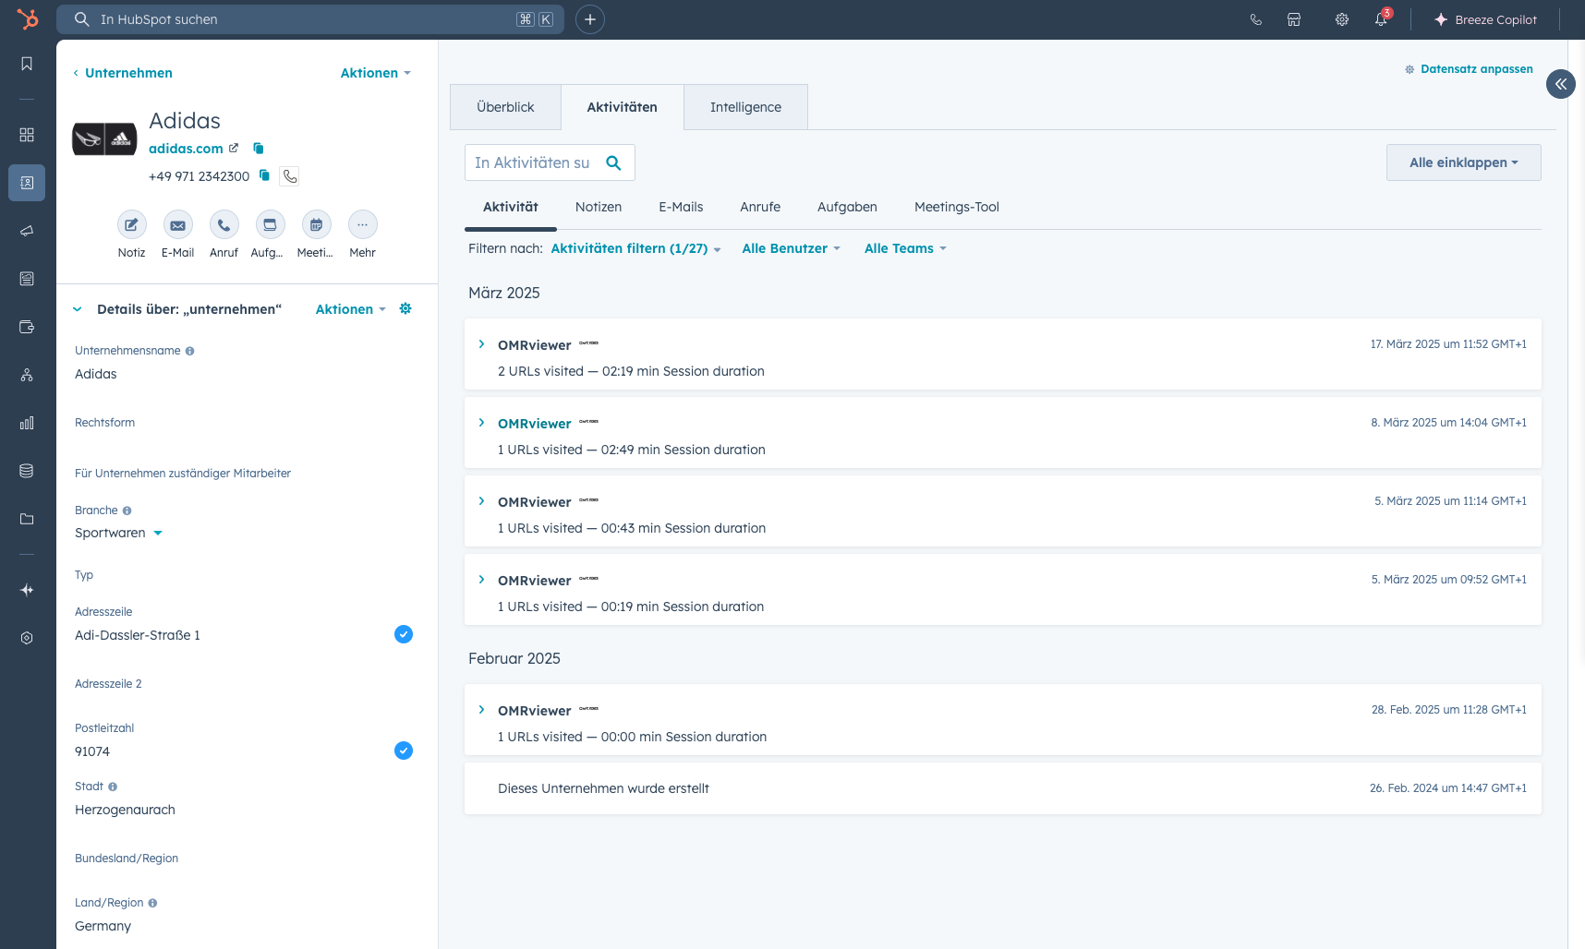Open the Reporting bar chart sidebar icon
The width and height of the screenshot is (1585, 949).
click(27, 423)
